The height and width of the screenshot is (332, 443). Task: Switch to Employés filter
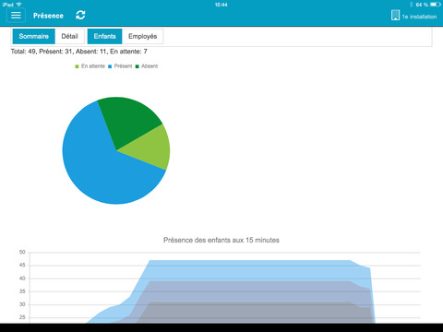click(142, 36)
